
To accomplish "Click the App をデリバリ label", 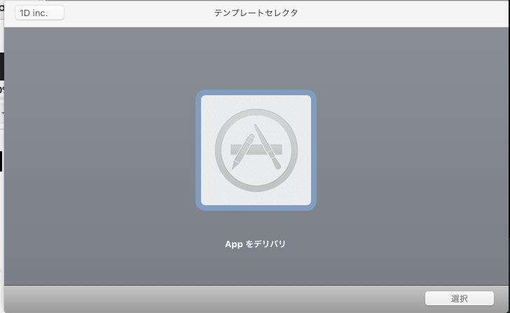I will pyautogui.click(x=255, y=244).
